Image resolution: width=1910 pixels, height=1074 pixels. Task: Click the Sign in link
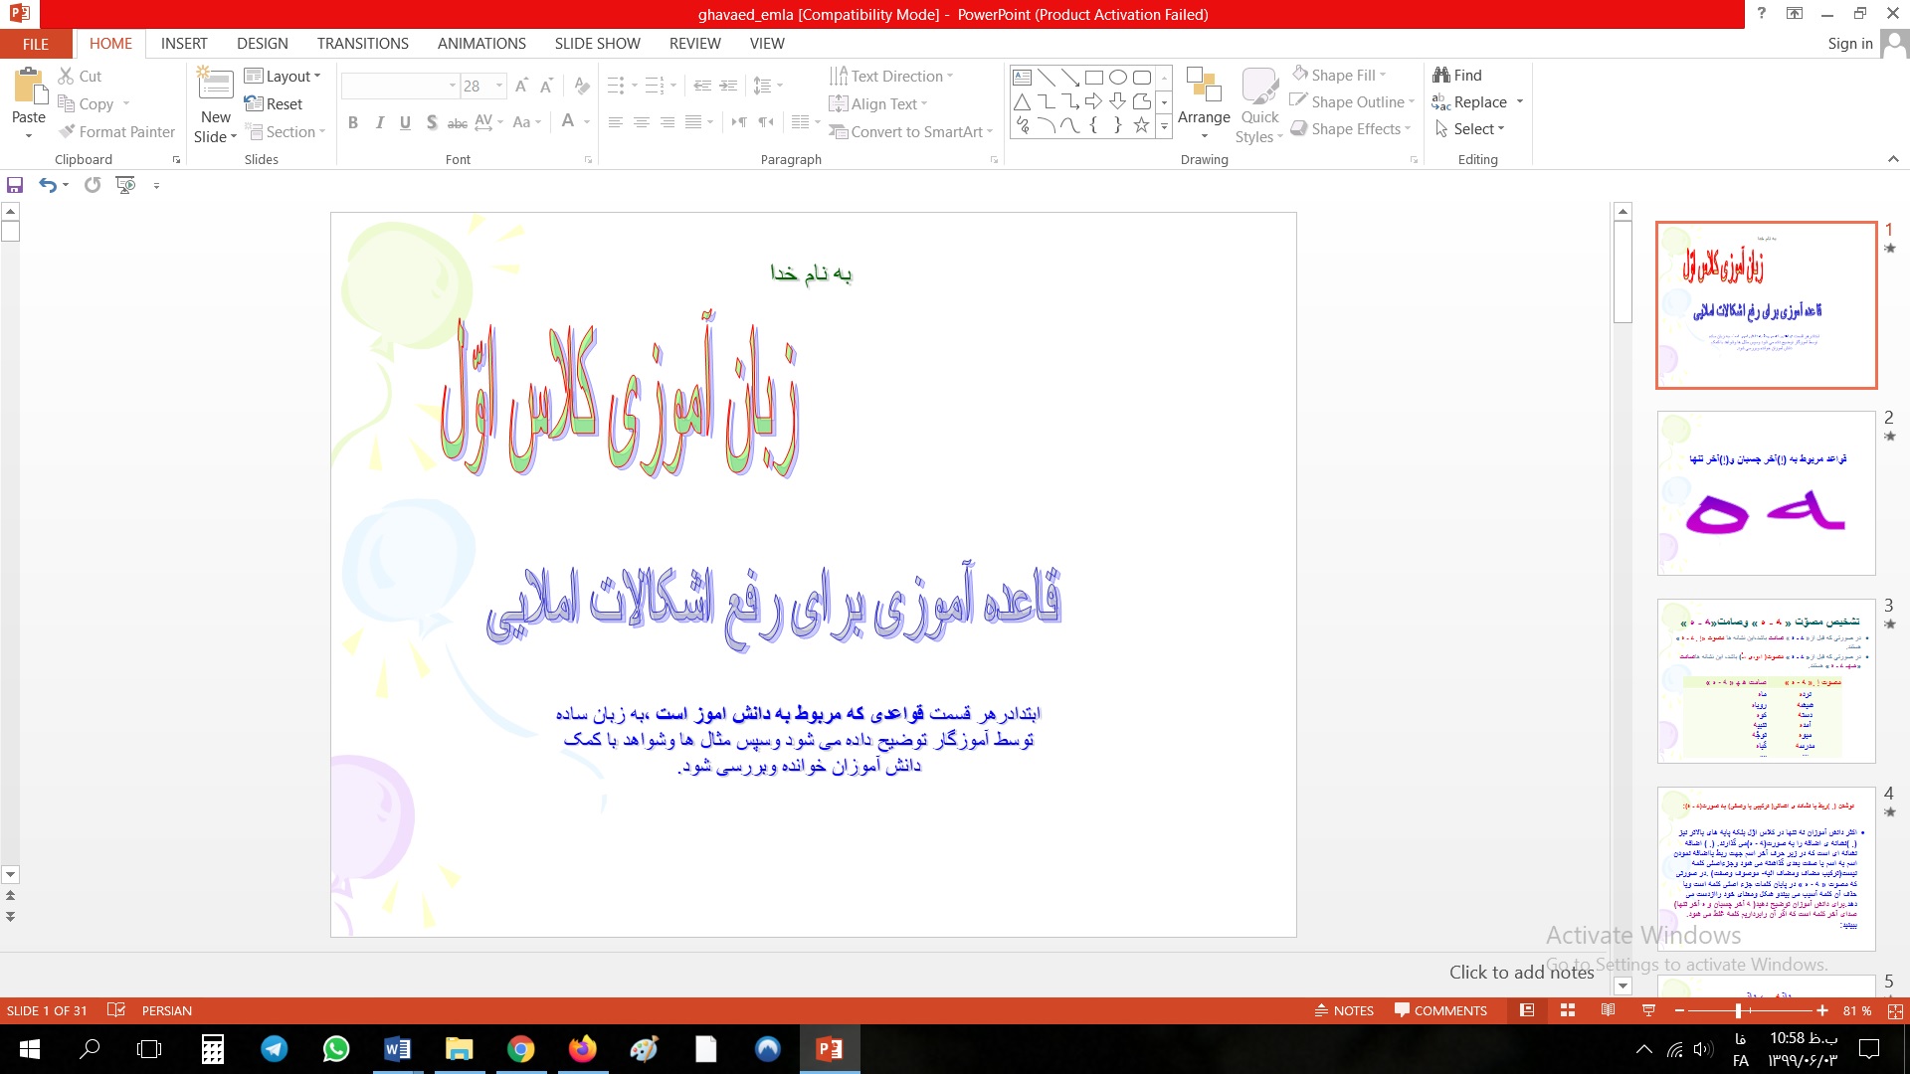pos(1849,44)
